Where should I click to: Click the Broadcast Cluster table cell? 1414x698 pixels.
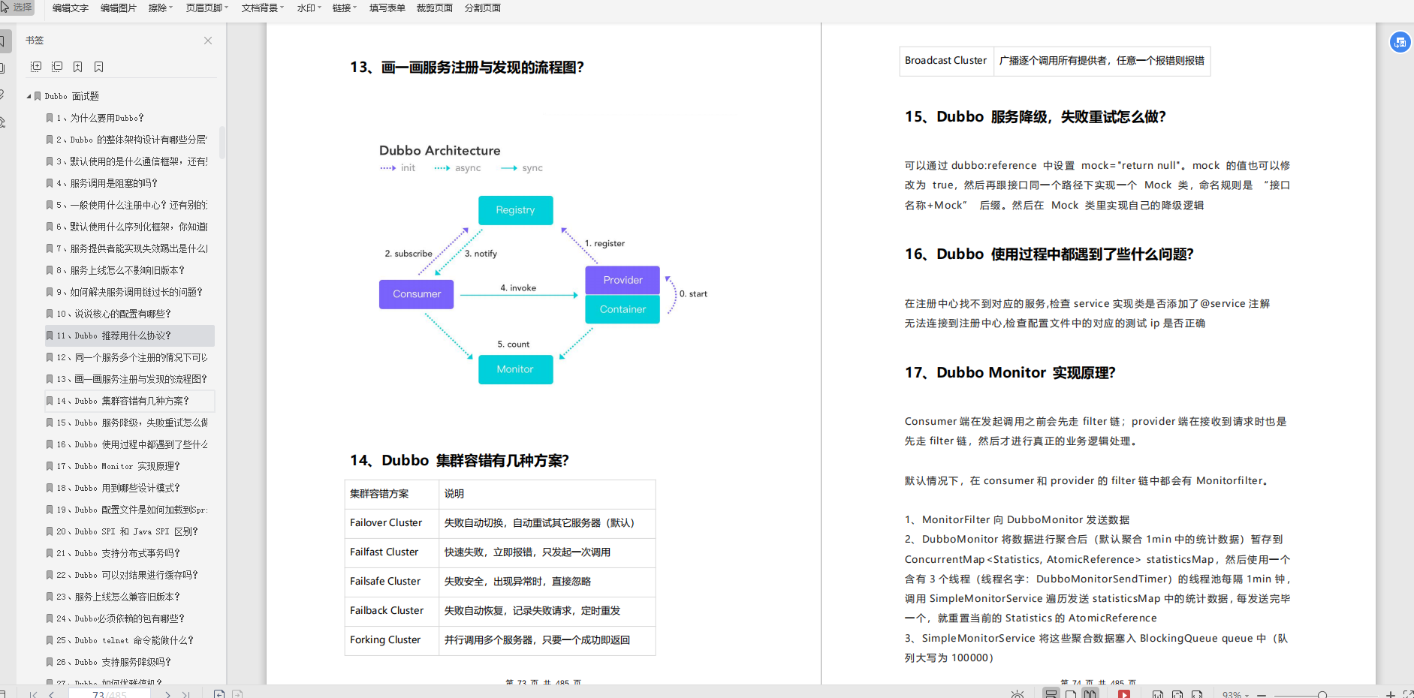coord(946,61)
